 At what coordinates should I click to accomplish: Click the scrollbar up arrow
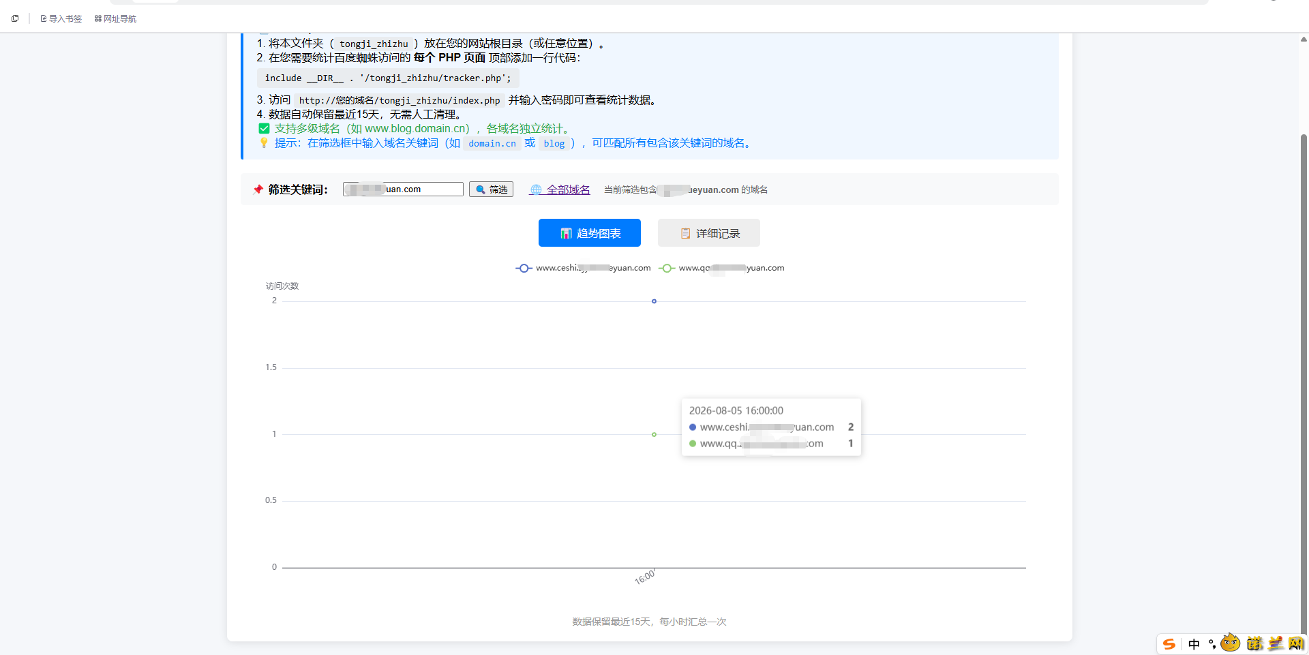tap(1304, 40)
